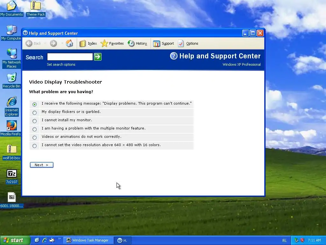Select My Computer desktop icon
The image size is (326, 245).
[x=11, y=33]
